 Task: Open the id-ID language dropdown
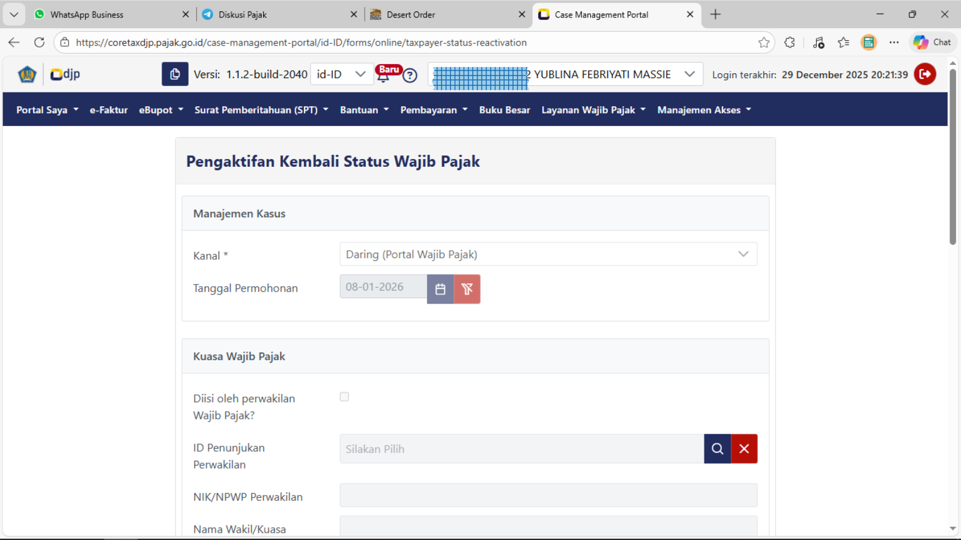point(341,74)
